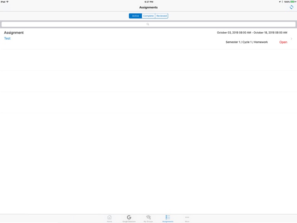Tap the location arrow status icon
297x223 pixels.
[280, 2]
